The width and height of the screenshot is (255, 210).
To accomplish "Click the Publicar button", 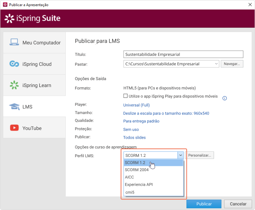I will pyautogui.click(x=204, y=204).
